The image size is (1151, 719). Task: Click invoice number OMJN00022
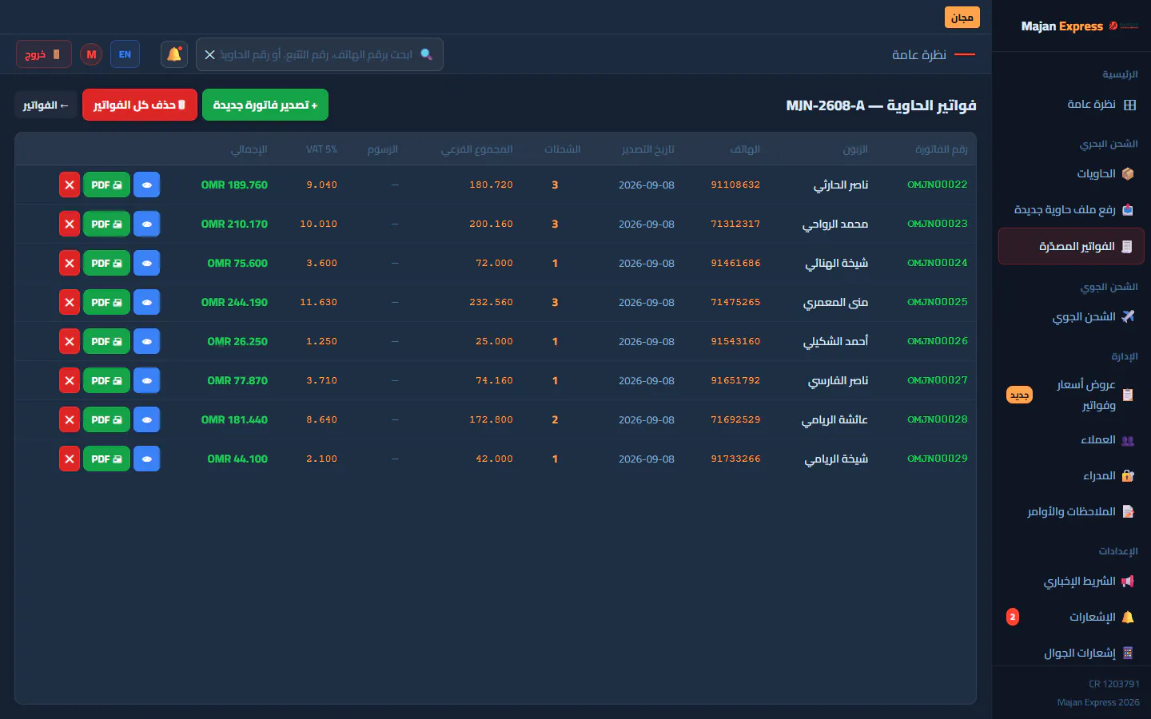click(937, 185)
